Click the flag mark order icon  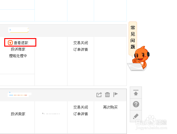click(x=116, y=94)
